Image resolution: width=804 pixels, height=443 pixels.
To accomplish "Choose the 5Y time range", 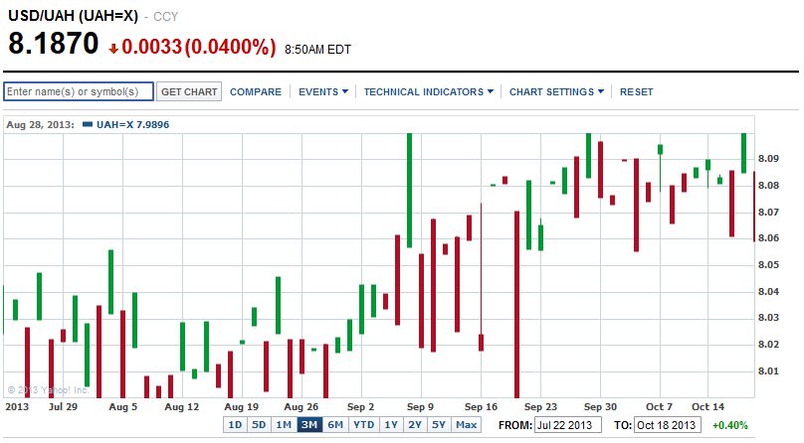I will click(439, 425).
